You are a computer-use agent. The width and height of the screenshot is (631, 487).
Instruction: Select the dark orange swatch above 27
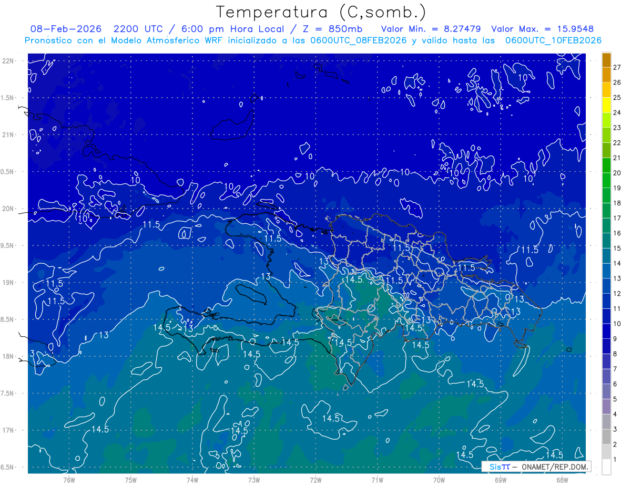pos(606,60)
